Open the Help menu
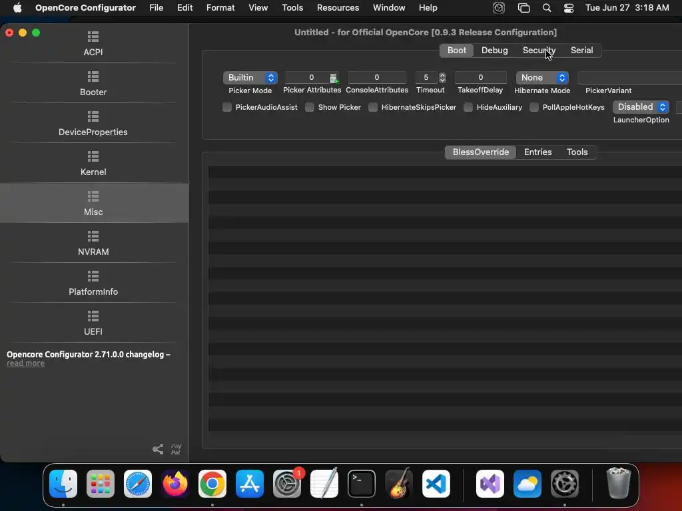The height and width of the screenshot is (511, 682). [428, 8]
